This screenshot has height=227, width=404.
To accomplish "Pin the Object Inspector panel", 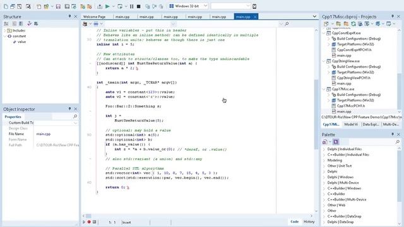I will (69, 109).
